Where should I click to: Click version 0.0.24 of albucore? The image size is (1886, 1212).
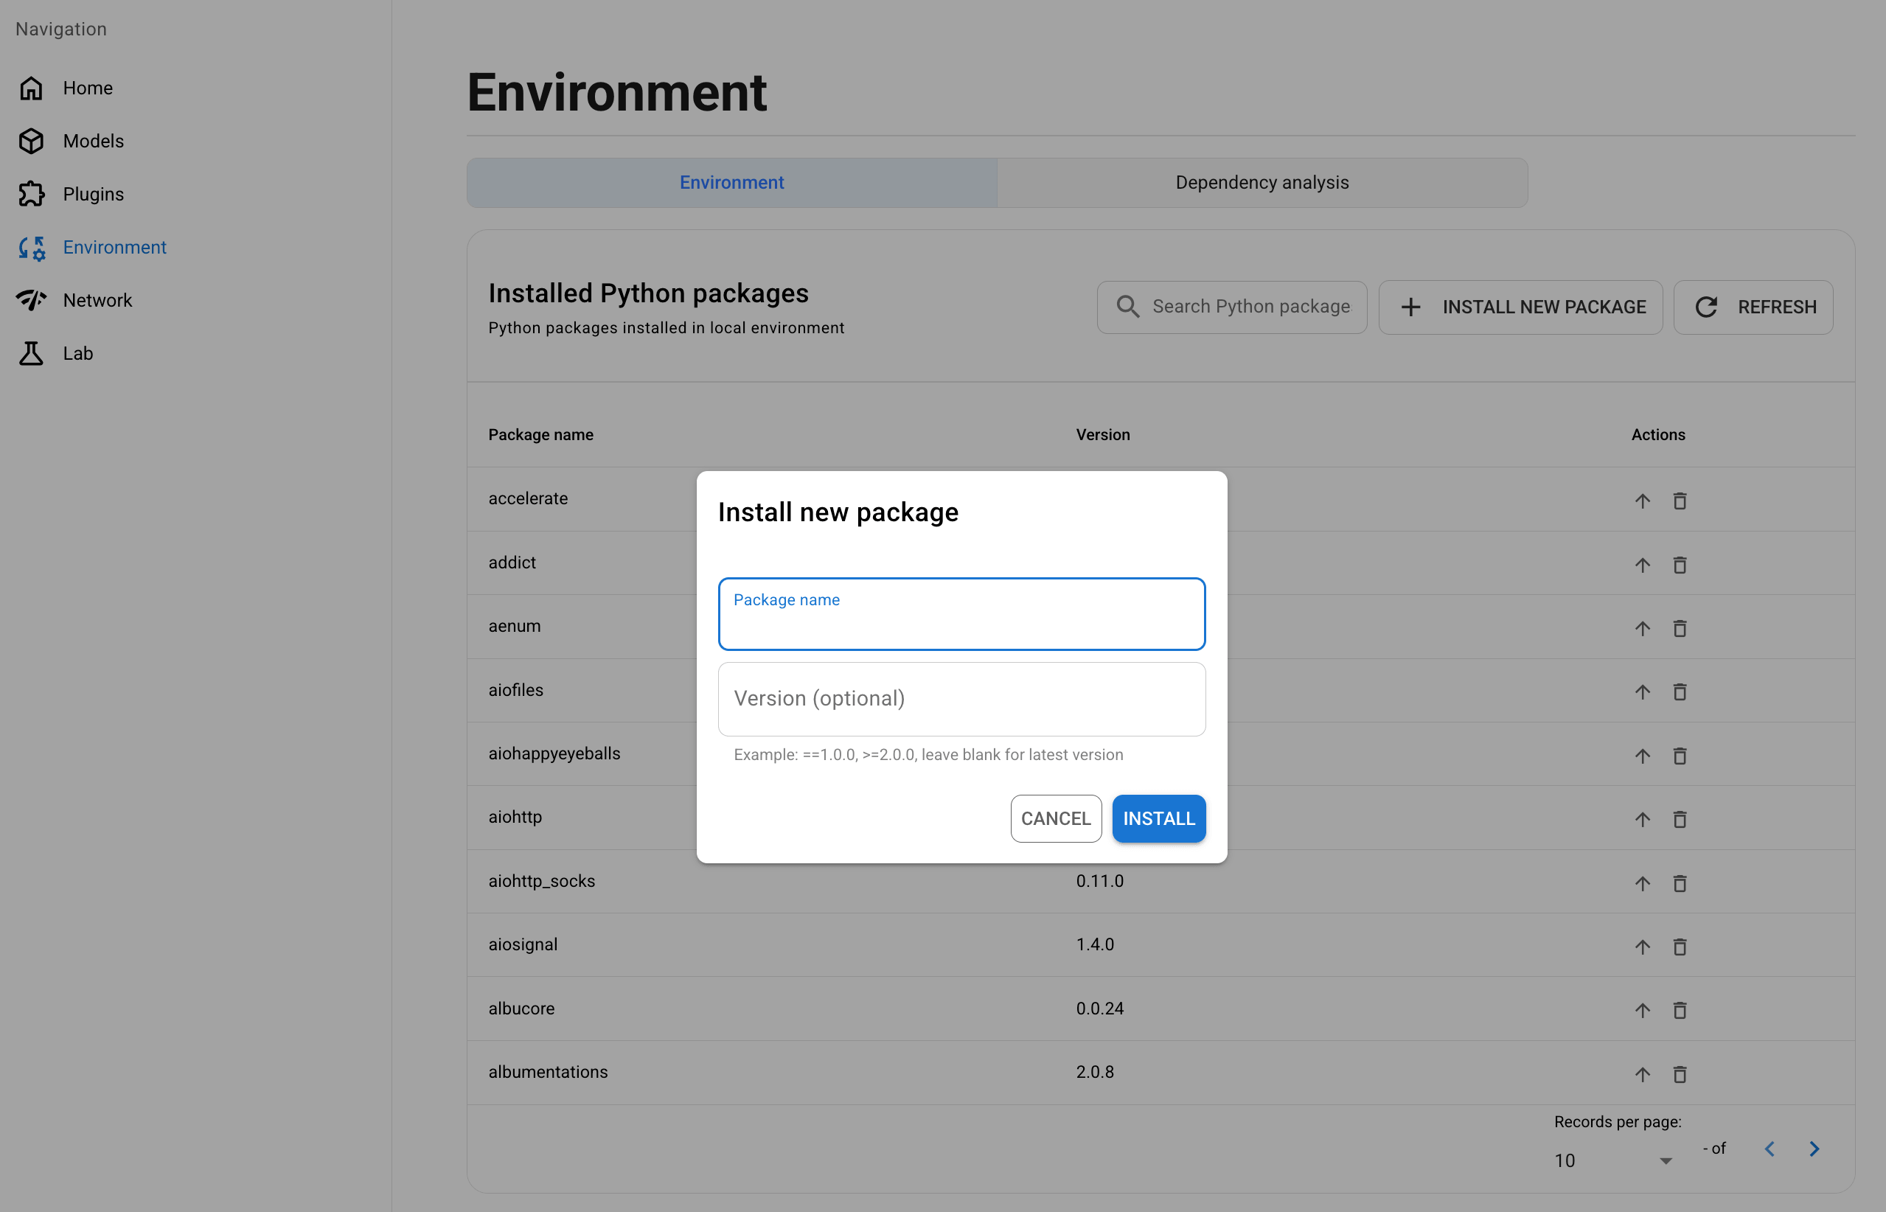(x=1099, y=1009)
